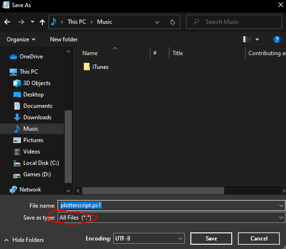Select Downloads in the sidebar

[x=37, y=117]
